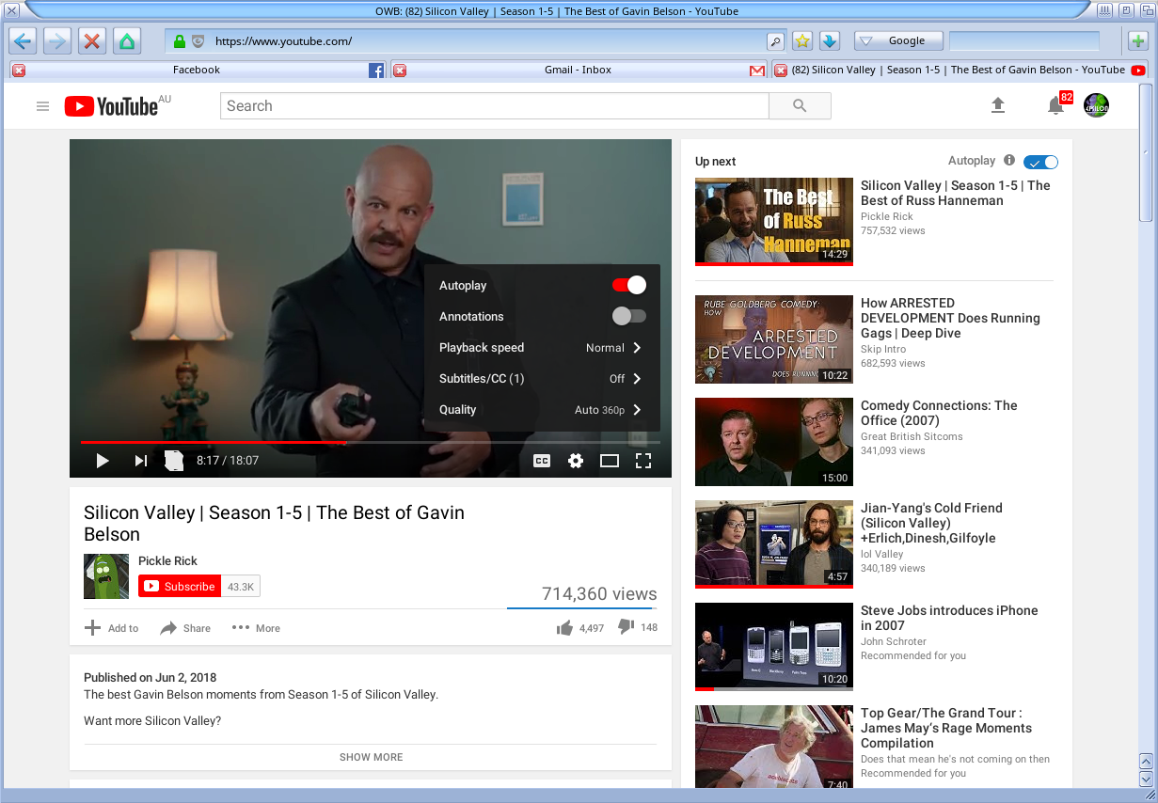Play the video with the play button

click(x=103, y=461)
